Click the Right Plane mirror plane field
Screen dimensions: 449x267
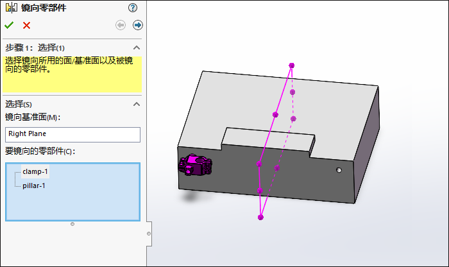click(x=72, y=135)
